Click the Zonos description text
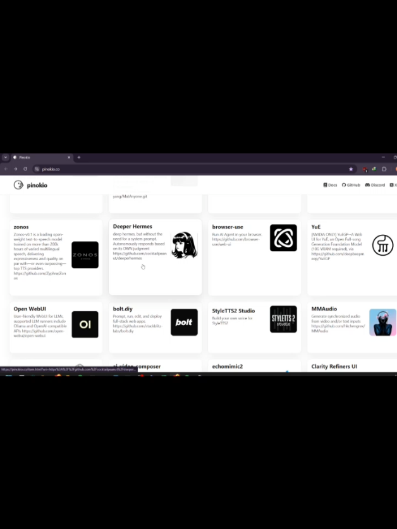The height and width of the screenshot is (529, 397). pyautogui.click(x=40, y=256)
